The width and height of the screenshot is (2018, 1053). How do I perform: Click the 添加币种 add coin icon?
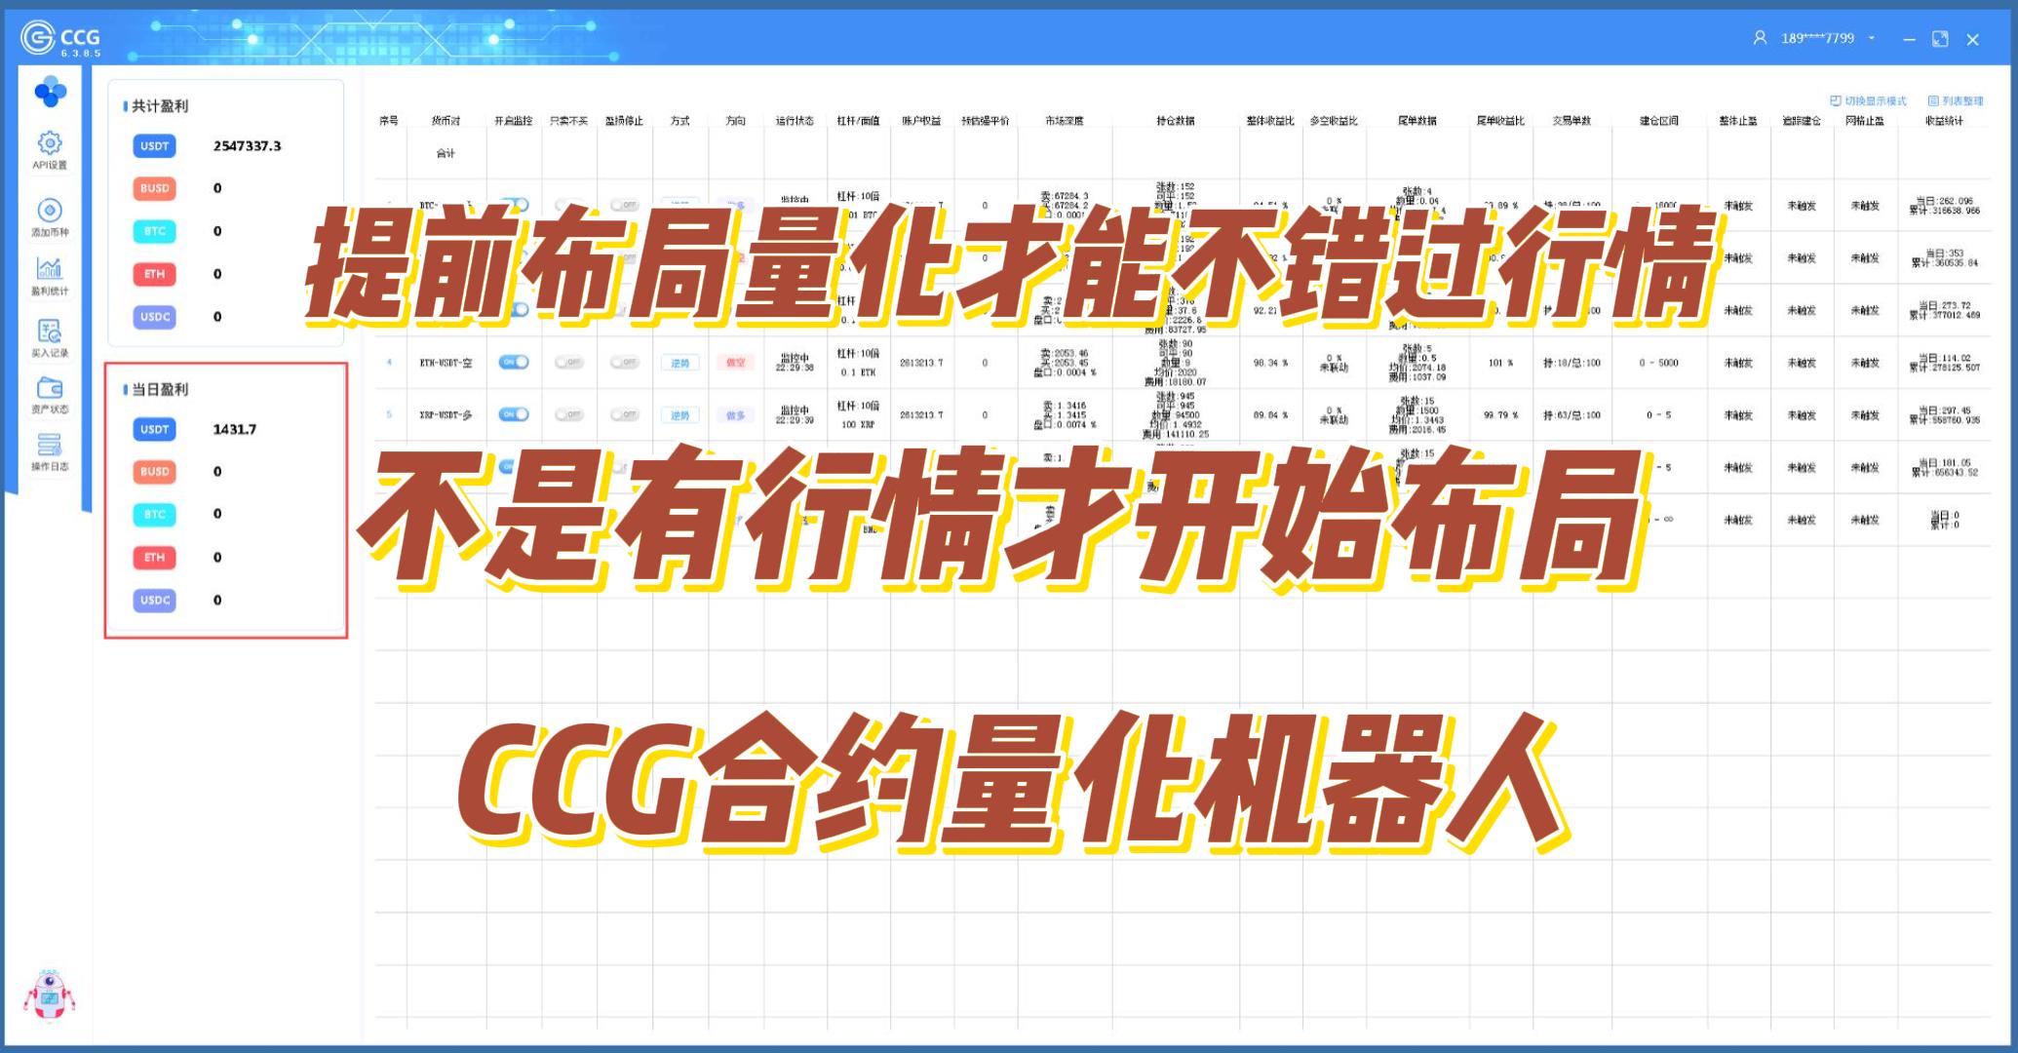pyautogui.click(x=50, y=211)
